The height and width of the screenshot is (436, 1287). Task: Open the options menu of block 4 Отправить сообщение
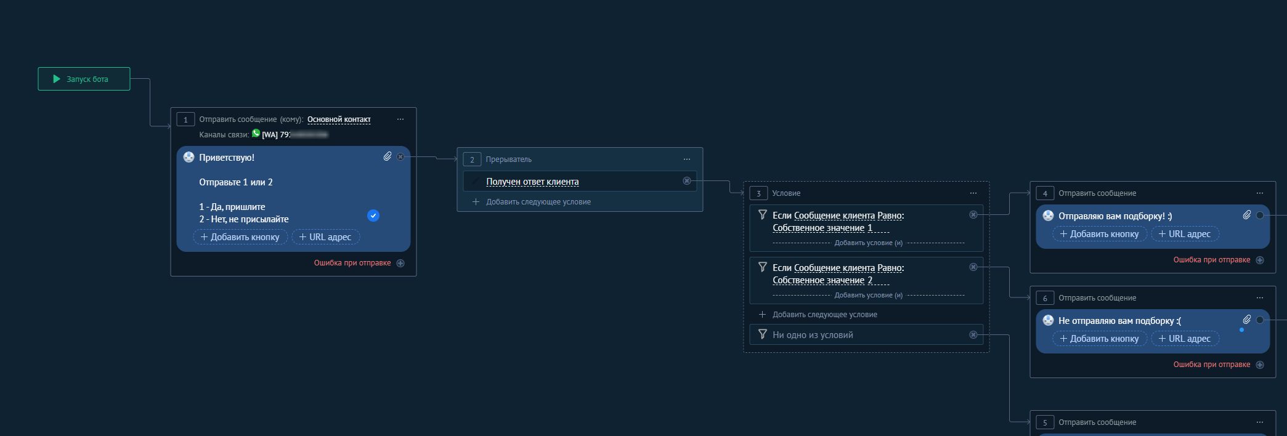tap(1260, 193)
